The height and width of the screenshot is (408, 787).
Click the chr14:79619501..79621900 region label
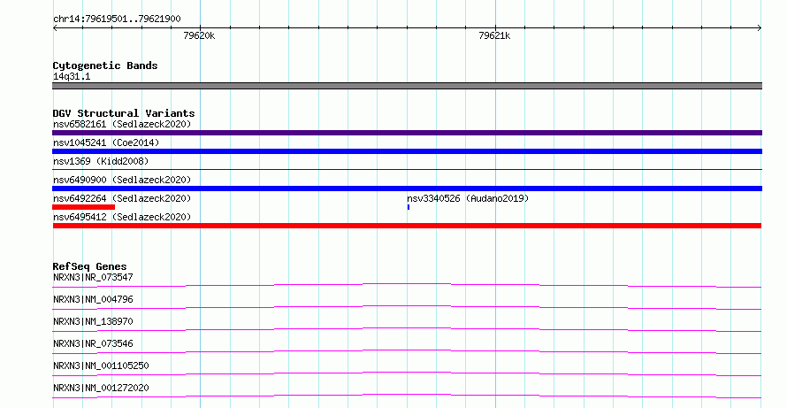117,19
